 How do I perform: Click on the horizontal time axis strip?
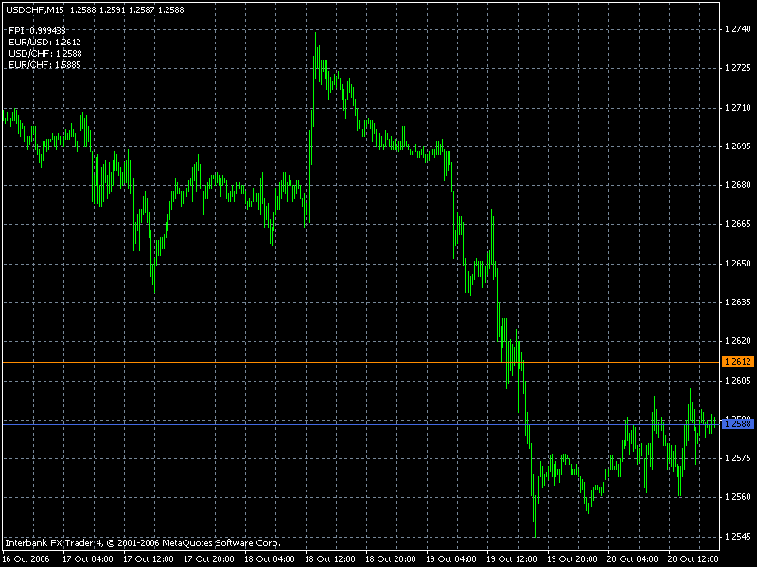click(x=378, y=558)
